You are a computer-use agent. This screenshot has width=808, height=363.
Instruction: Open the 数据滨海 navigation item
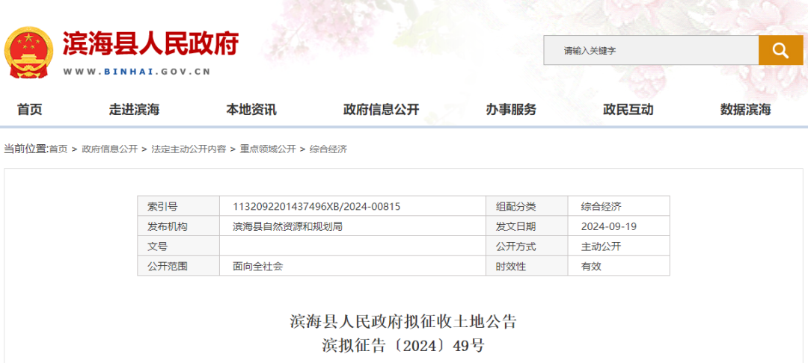(x=745, y=110)
